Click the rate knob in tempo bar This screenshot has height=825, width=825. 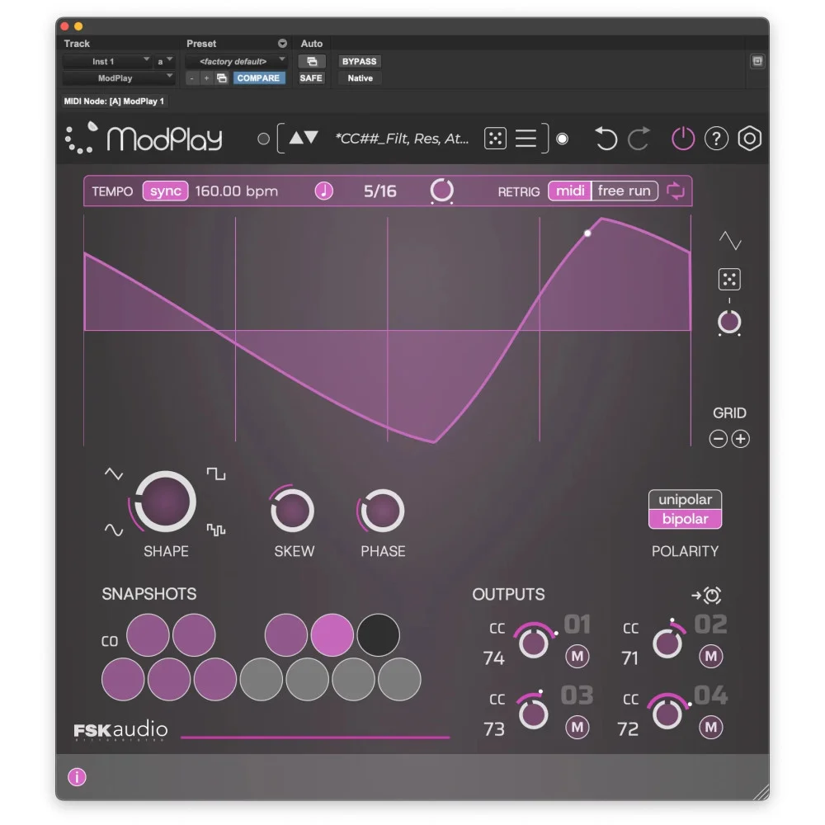442,190
